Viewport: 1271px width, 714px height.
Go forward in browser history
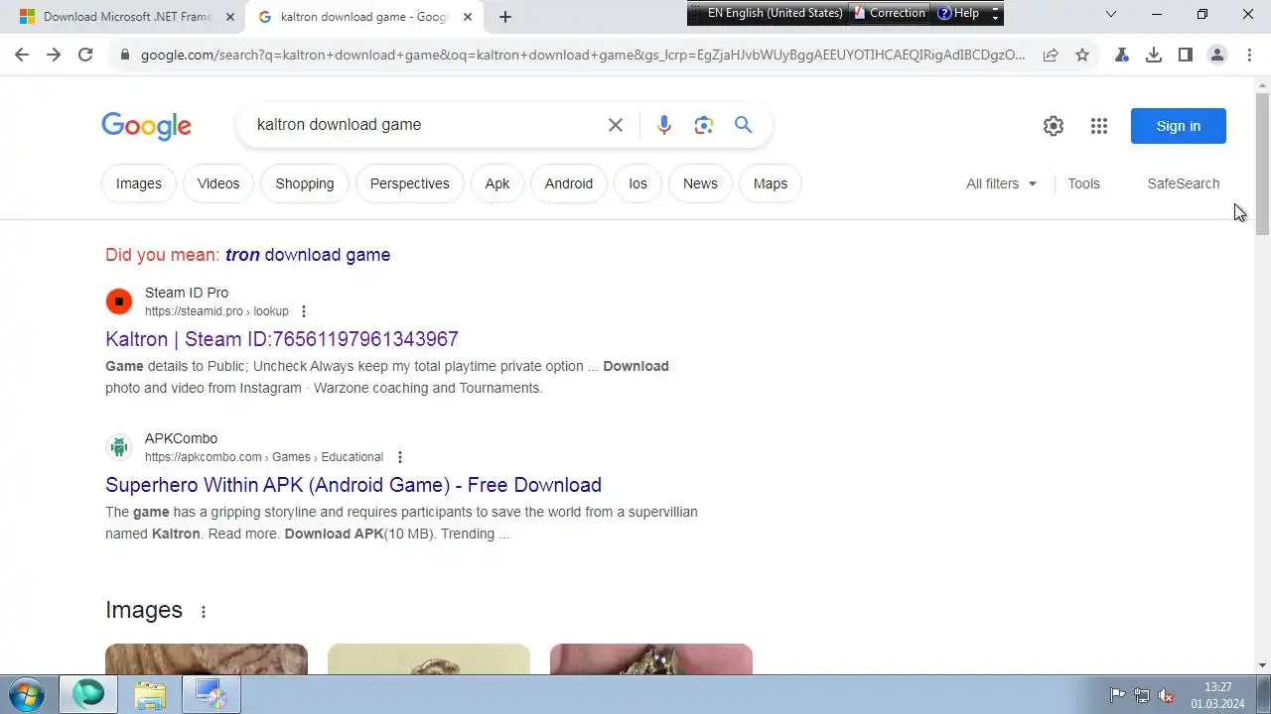(54, 55)
